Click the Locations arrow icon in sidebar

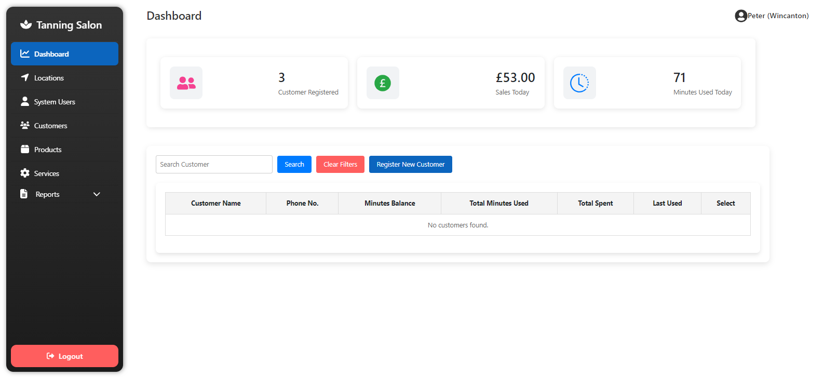pyautogui.click(x=25, y=78)
